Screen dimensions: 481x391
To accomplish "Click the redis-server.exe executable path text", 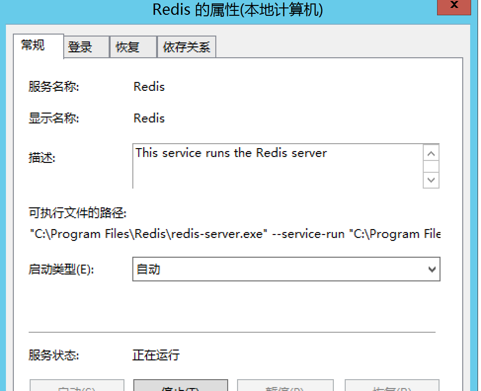I will click(x=235, y=234).
